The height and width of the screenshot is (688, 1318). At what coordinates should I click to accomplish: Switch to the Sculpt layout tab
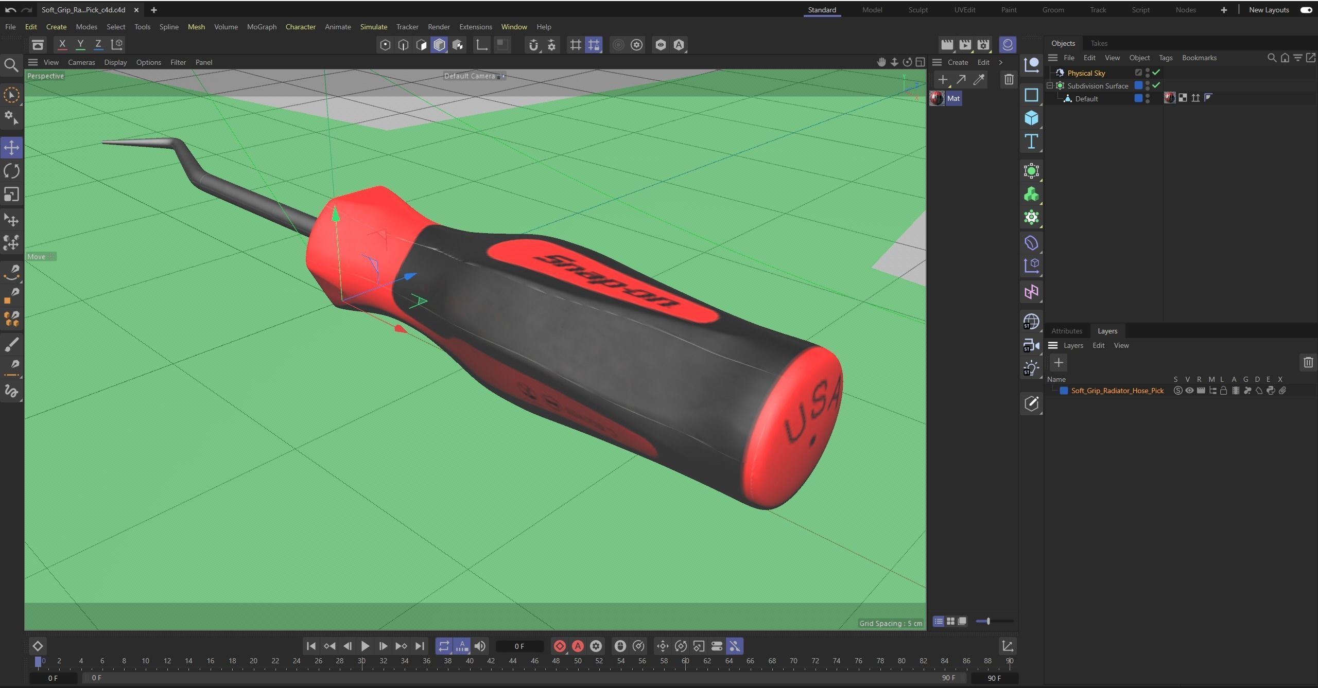(x=917, y=10)
